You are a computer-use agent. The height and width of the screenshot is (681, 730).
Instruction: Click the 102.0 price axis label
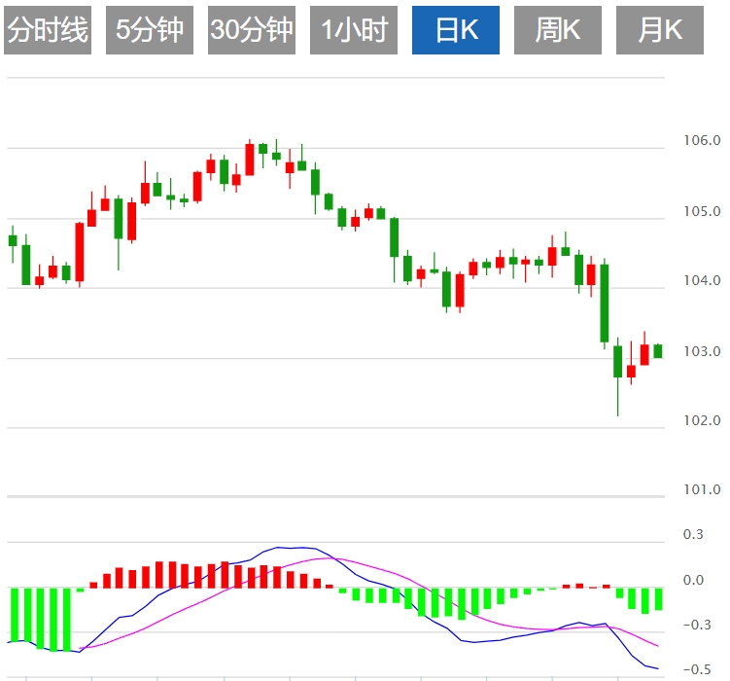[x=703, y=421]
